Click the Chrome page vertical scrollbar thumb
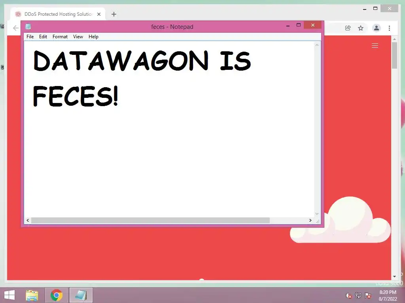This screenshot has width=405, height=303. [x=394, y=55]
